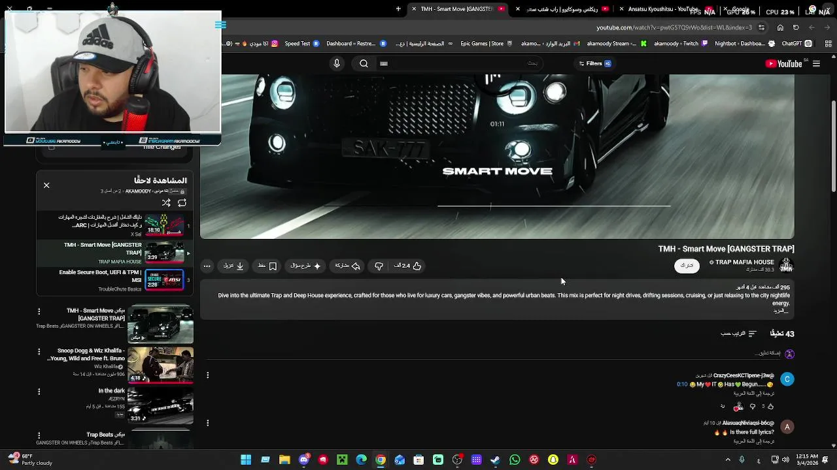Go to YouTube home via logo

(x=783, y=63)
